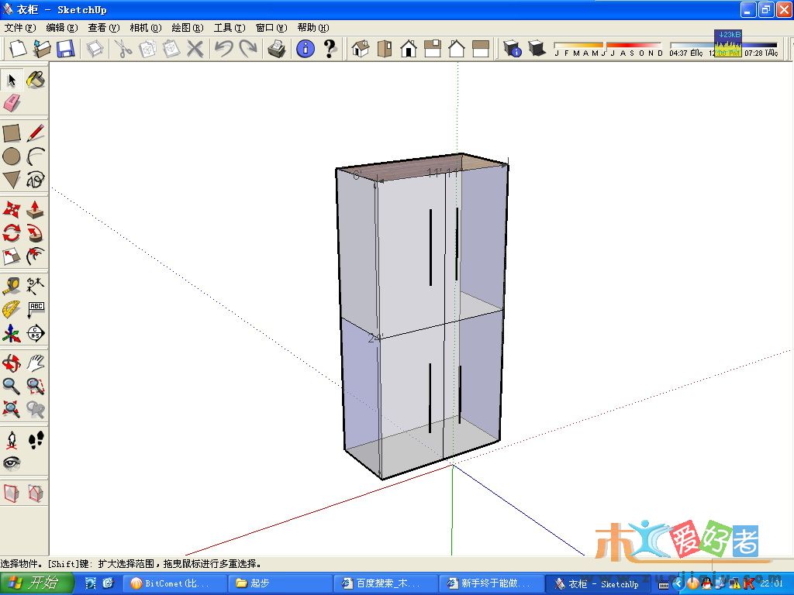Activate the Orbit camera tool
The height and width of the screenshot is (595, 794).
[12, 363]
